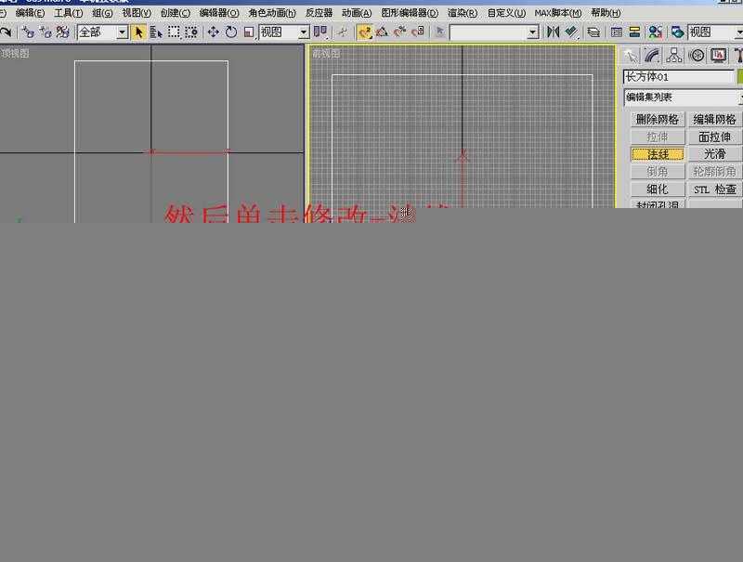Select the Bind to Space Warp tool

coord(62,33)
